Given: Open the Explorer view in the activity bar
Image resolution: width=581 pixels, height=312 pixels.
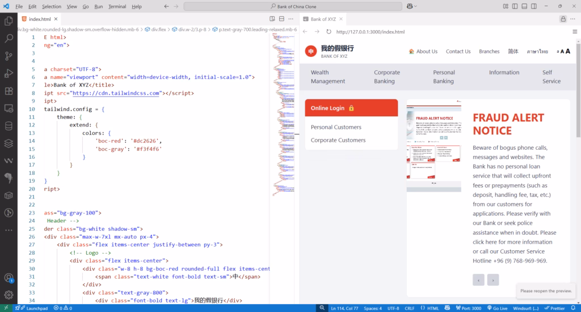Looking at the screenshot, I should (x=9, y=21).
